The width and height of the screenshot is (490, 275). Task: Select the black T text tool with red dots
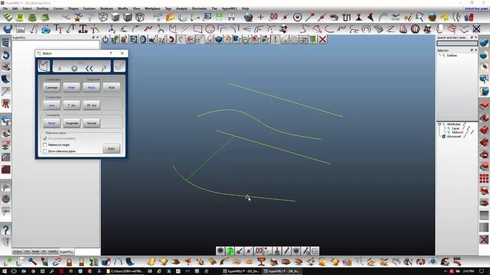coord(83,29)
